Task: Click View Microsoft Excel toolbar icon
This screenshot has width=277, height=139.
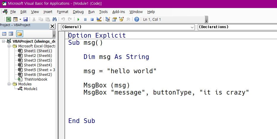Action: pos(9,20)
